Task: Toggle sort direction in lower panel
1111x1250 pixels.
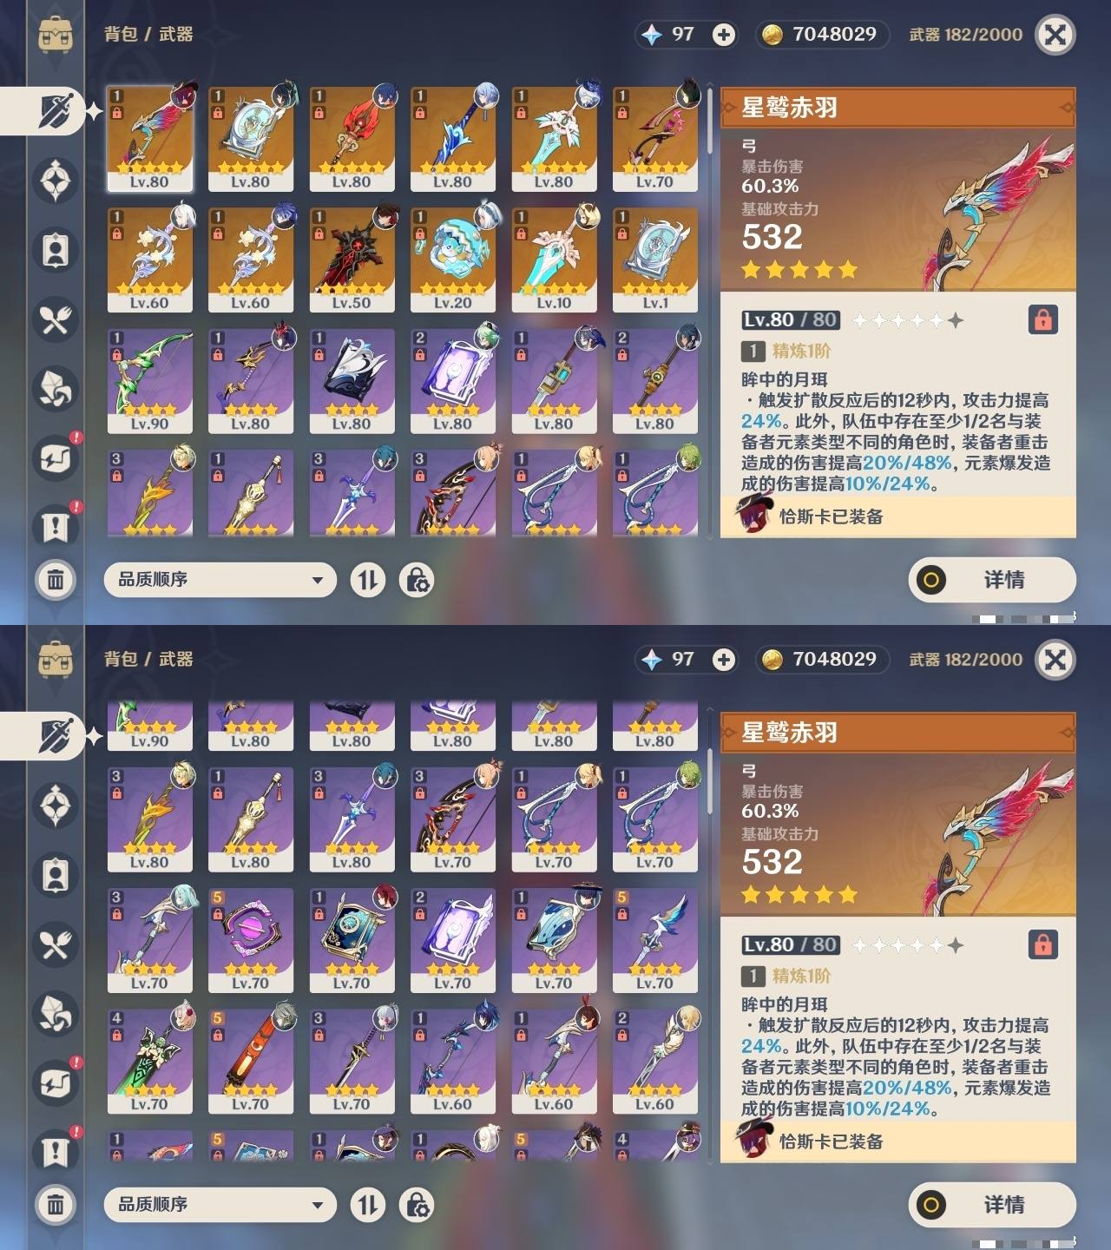Action: [x=368, y=1205]
